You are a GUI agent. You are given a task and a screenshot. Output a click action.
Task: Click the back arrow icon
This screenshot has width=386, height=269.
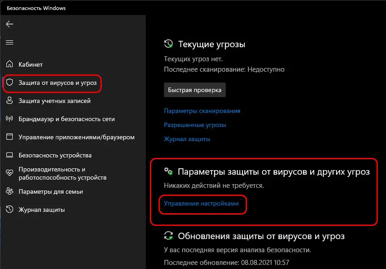click(10, 24)
